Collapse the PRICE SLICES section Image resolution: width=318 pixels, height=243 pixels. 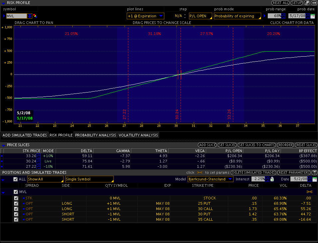coord(3,145)
